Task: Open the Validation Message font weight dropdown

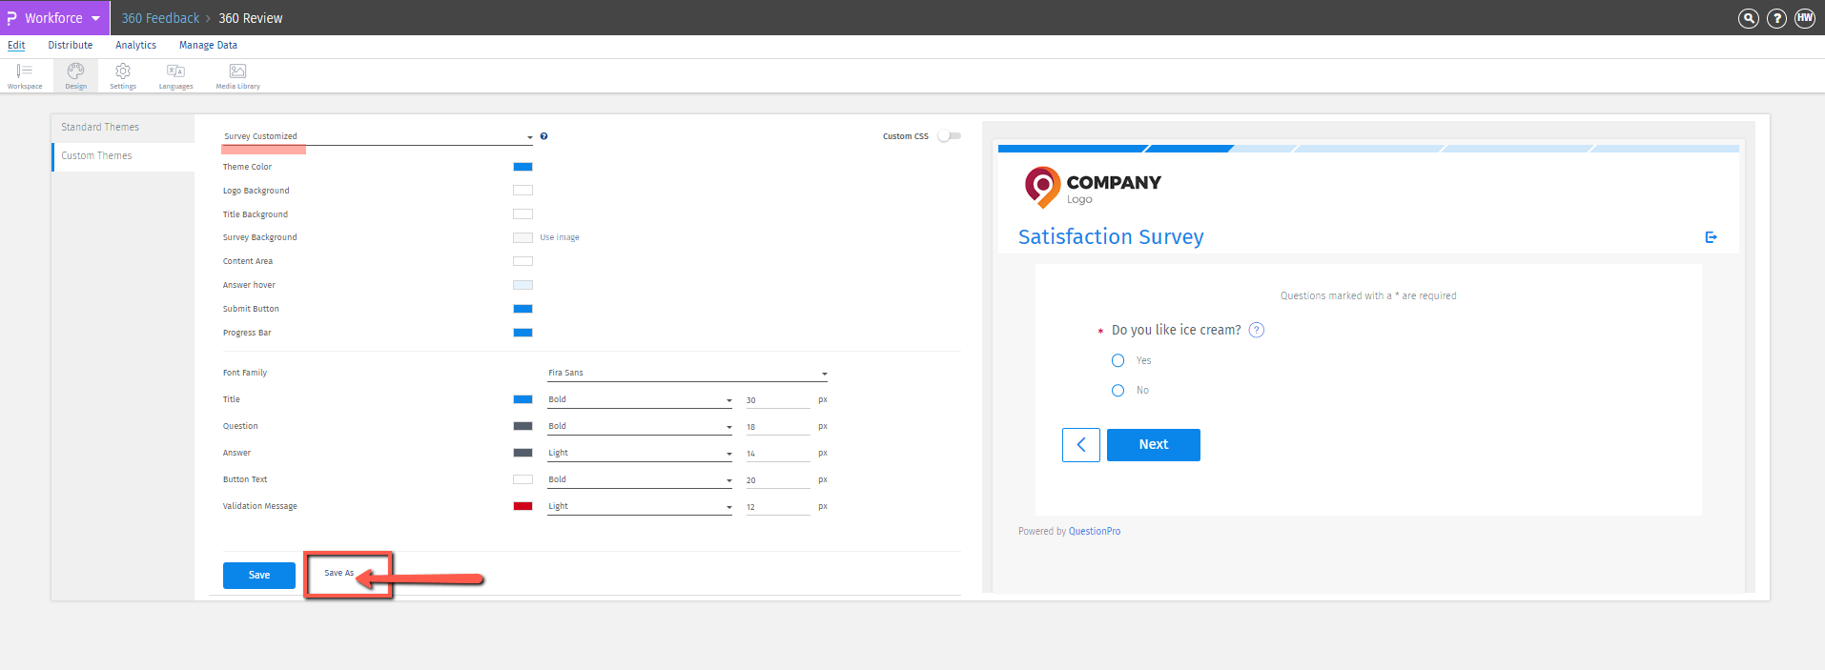Action: [x=640, y=506]
